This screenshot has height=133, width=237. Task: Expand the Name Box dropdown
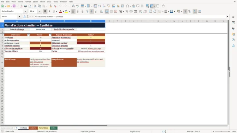point(19,17)
